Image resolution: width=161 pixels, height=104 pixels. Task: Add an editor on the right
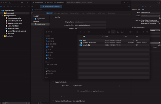(129, 6)
